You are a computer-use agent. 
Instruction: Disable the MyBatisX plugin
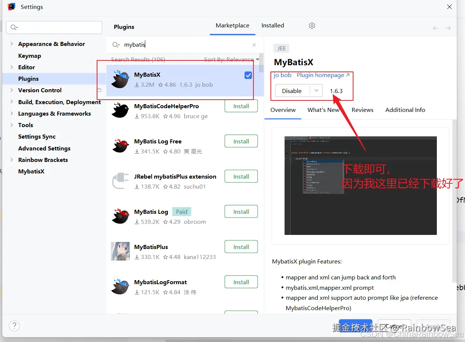coord(292,90)
